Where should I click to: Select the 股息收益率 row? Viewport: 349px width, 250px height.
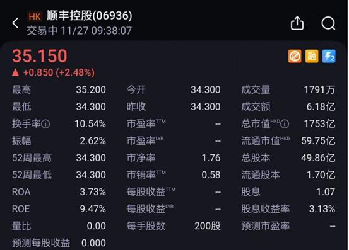tap(288, 209)
